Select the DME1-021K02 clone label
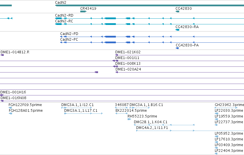The image size is (244, 155). pos(128,52)
